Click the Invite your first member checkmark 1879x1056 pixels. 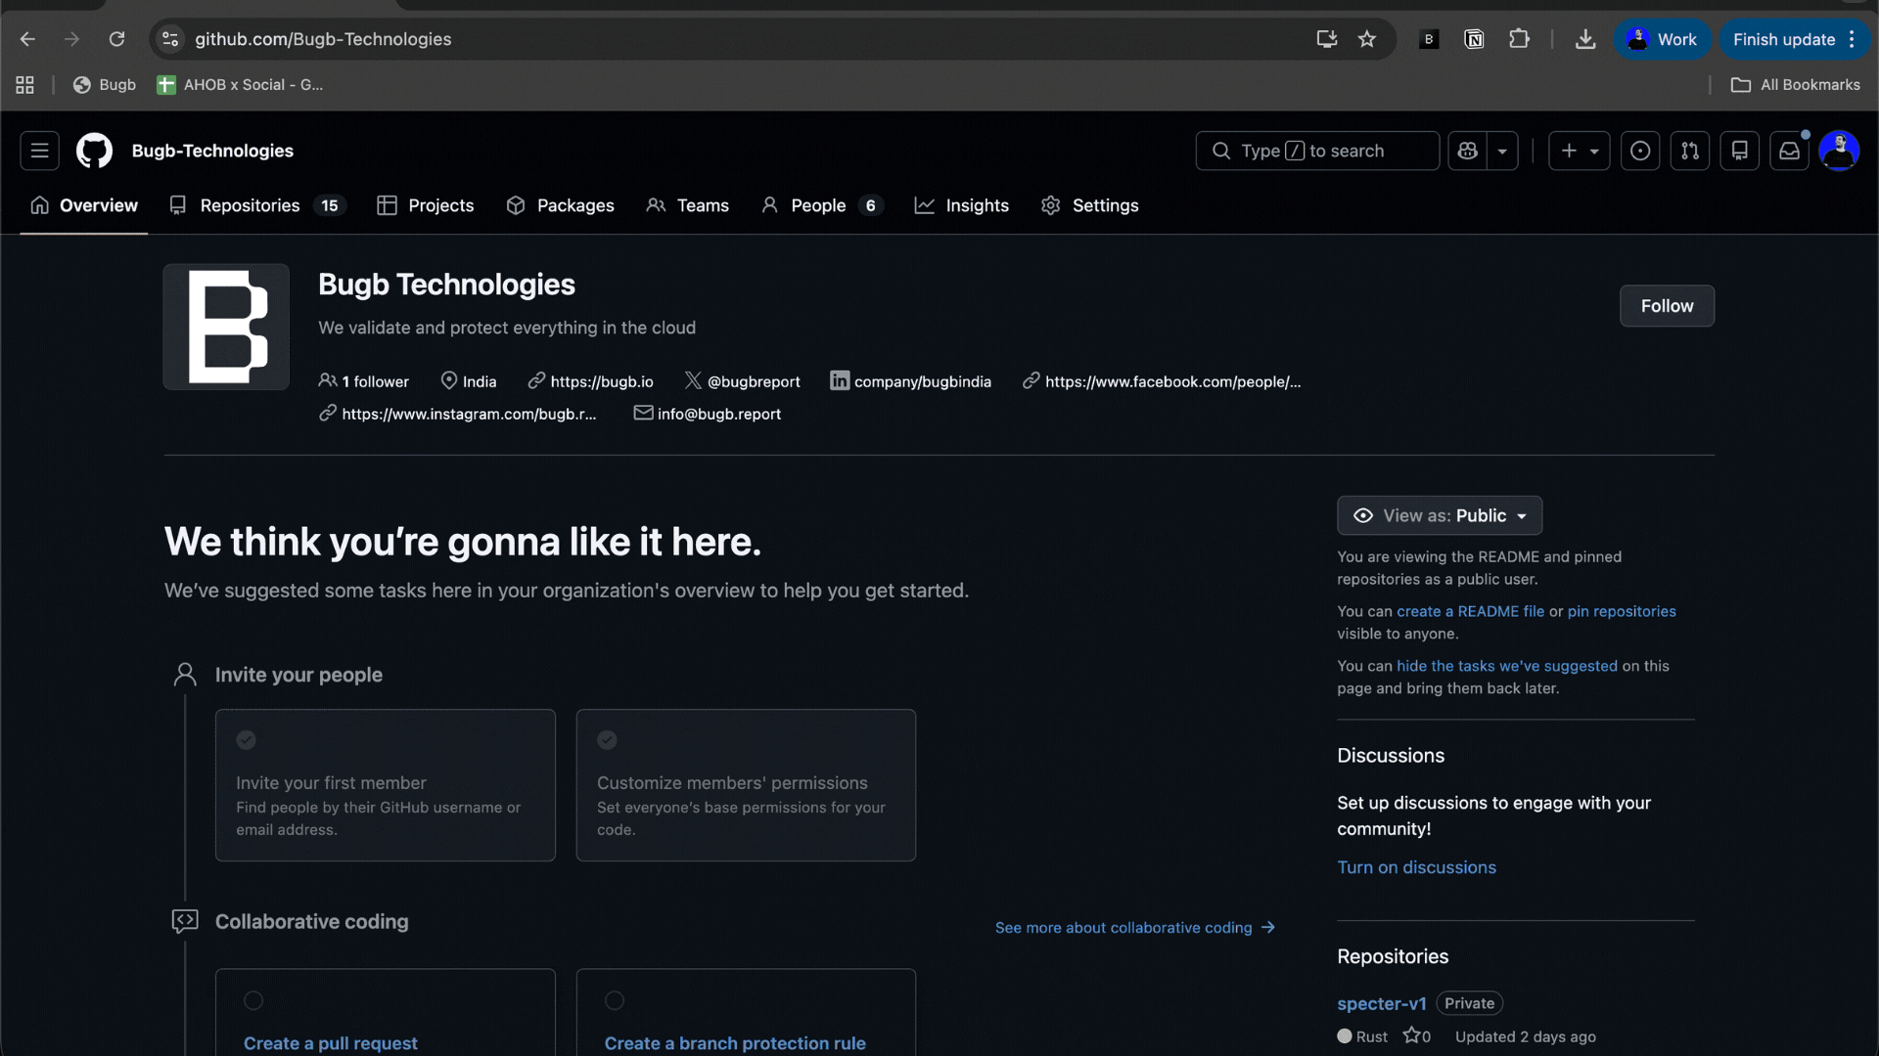click(247, 740)
